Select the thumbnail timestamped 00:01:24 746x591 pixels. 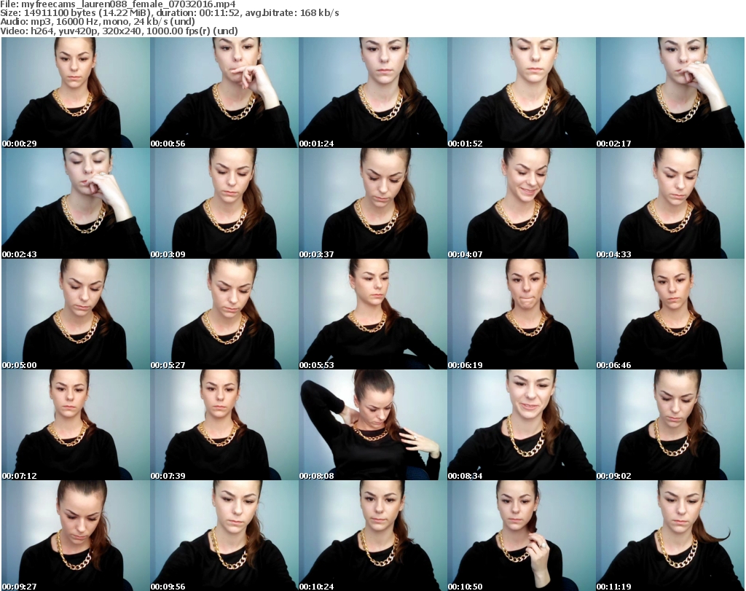pyautogui.click(x=372, y=93)
